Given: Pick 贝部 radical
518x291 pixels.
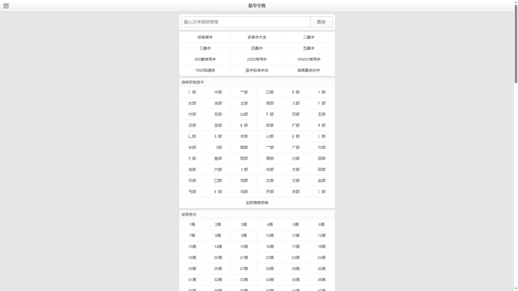Looking at the screenshot, I should click(192, 181).
